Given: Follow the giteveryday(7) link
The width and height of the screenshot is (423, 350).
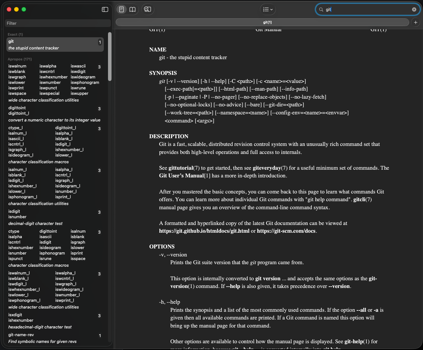Looking at the screenshot, I should [x=270, y=168].
